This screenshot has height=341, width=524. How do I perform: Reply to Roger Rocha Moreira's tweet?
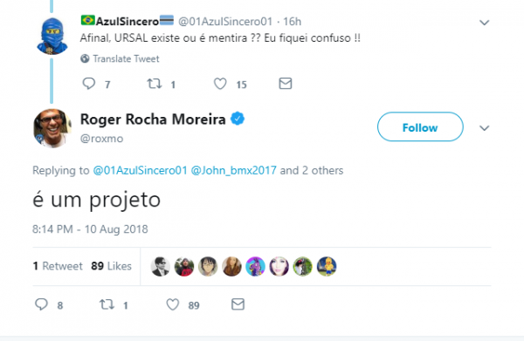(41, 304)
